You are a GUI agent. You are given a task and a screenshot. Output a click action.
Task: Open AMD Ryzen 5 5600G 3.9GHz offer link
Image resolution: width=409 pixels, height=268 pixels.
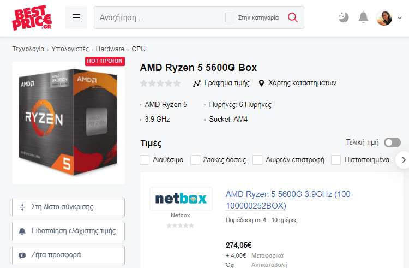289,200
